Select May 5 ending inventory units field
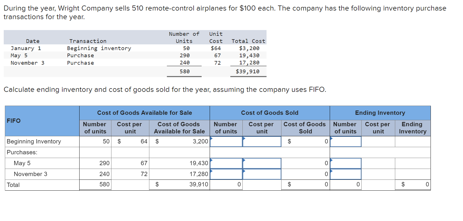This screenshot has width=463, height=221. 346,163
